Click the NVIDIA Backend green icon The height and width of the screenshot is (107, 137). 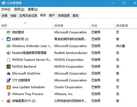[x=9, y=67]
